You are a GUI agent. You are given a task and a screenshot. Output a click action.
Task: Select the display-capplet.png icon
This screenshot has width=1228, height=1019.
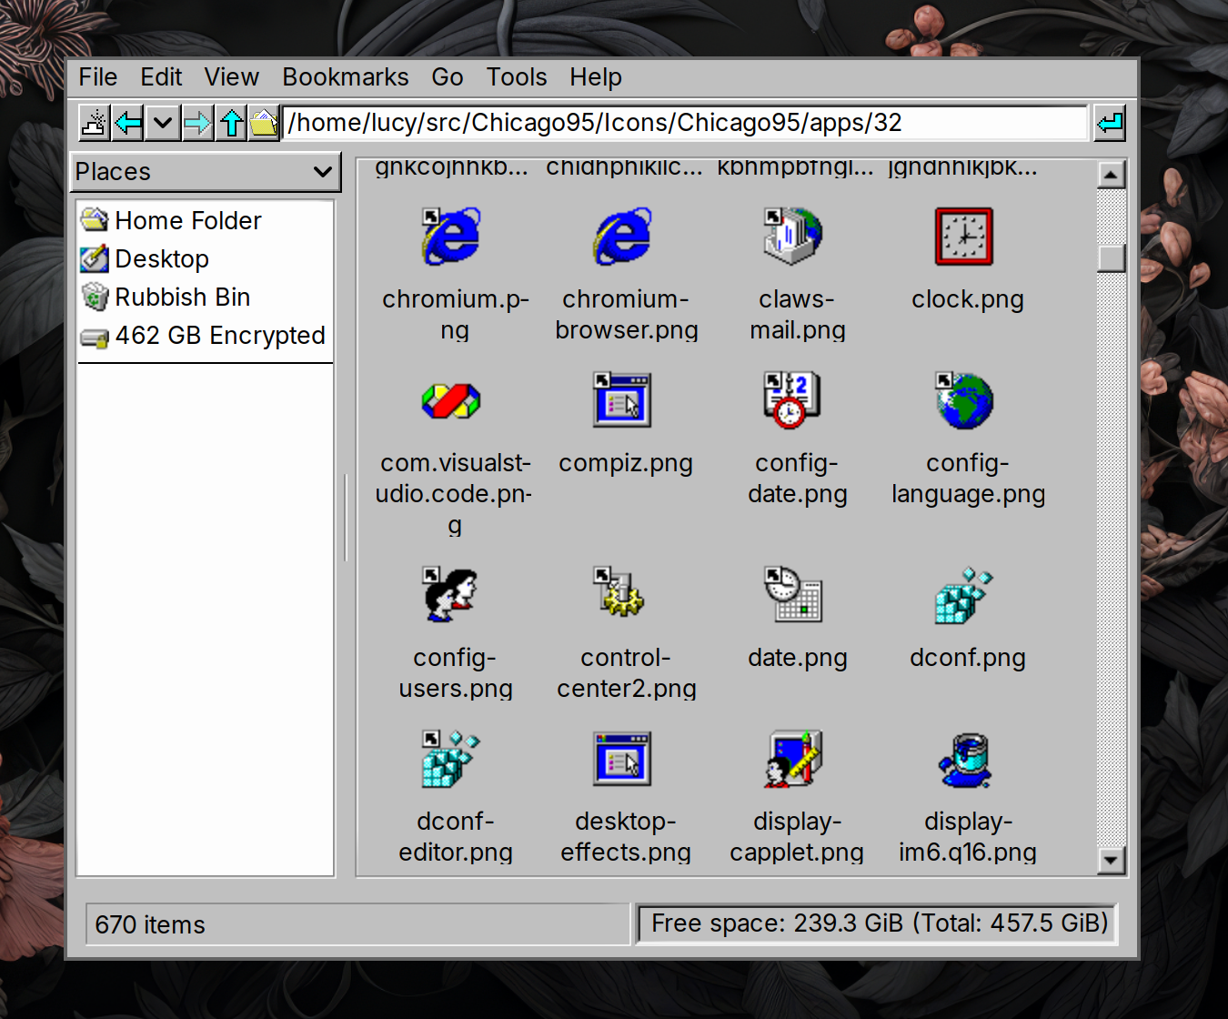(x=793, y=759)
